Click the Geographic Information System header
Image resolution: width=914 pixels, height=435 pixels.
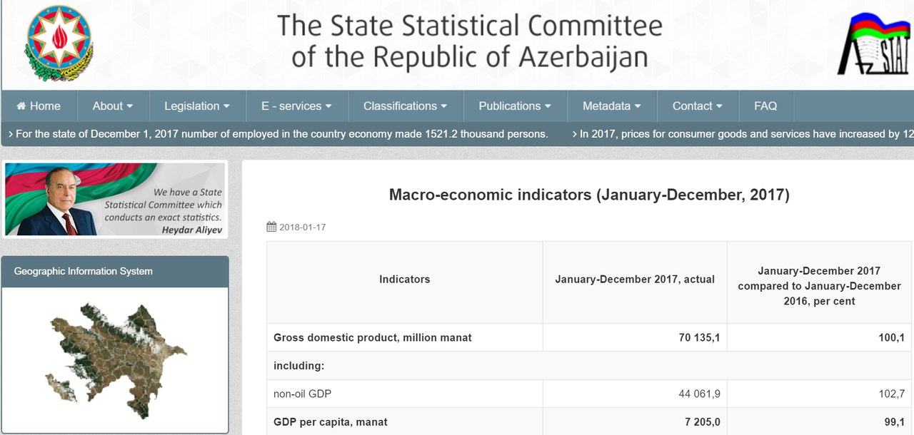tap(84, 272)
